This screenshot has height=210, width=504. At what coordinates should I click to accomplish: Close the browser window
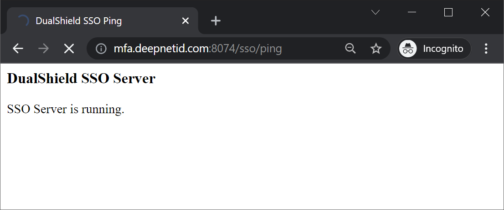[x=485, y=12]
